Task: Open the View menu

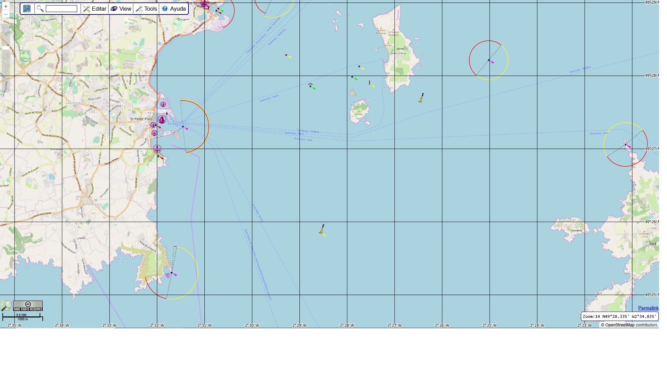Action: pos(121,9)
